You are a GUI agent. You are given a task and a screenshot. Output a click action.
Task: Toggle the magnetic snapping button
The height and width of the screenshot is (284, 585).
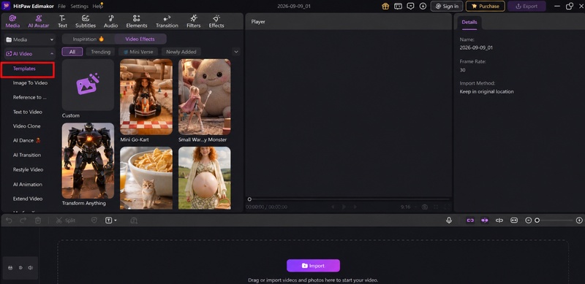[x=485, y=220]
